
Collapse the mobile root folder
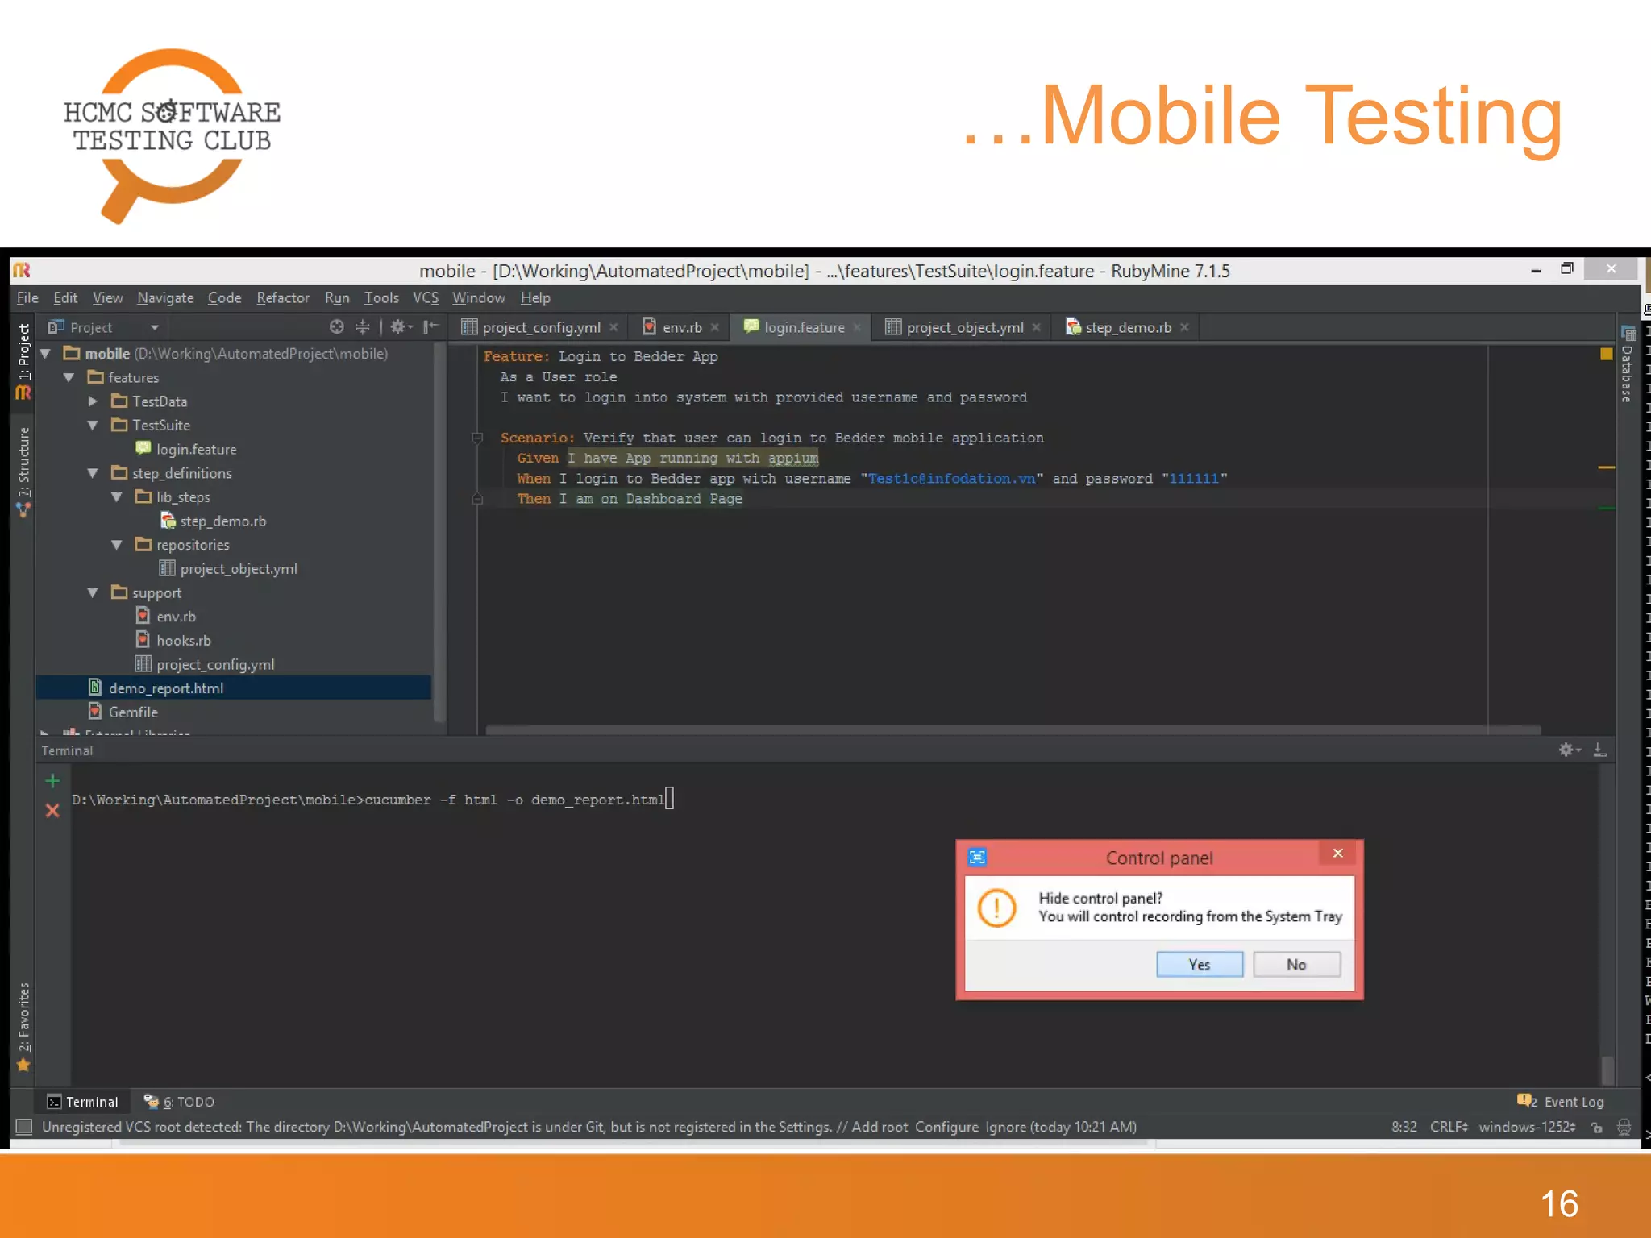click(x=45, y=354)
